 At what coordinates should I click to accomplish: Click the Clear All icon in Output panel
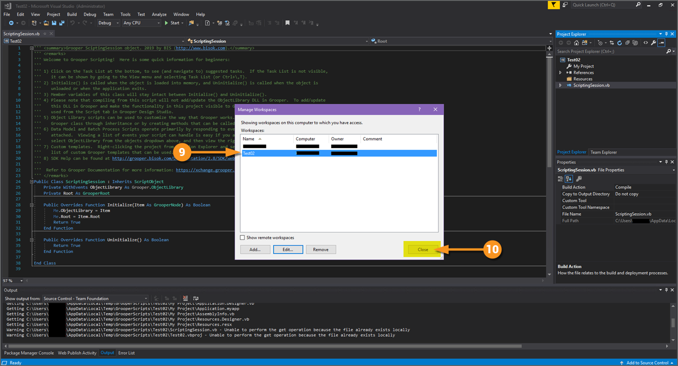[x=186, y=298]
